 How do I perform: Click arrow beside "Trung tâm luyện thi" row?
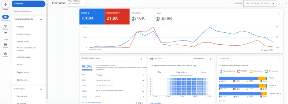point(143,80)
